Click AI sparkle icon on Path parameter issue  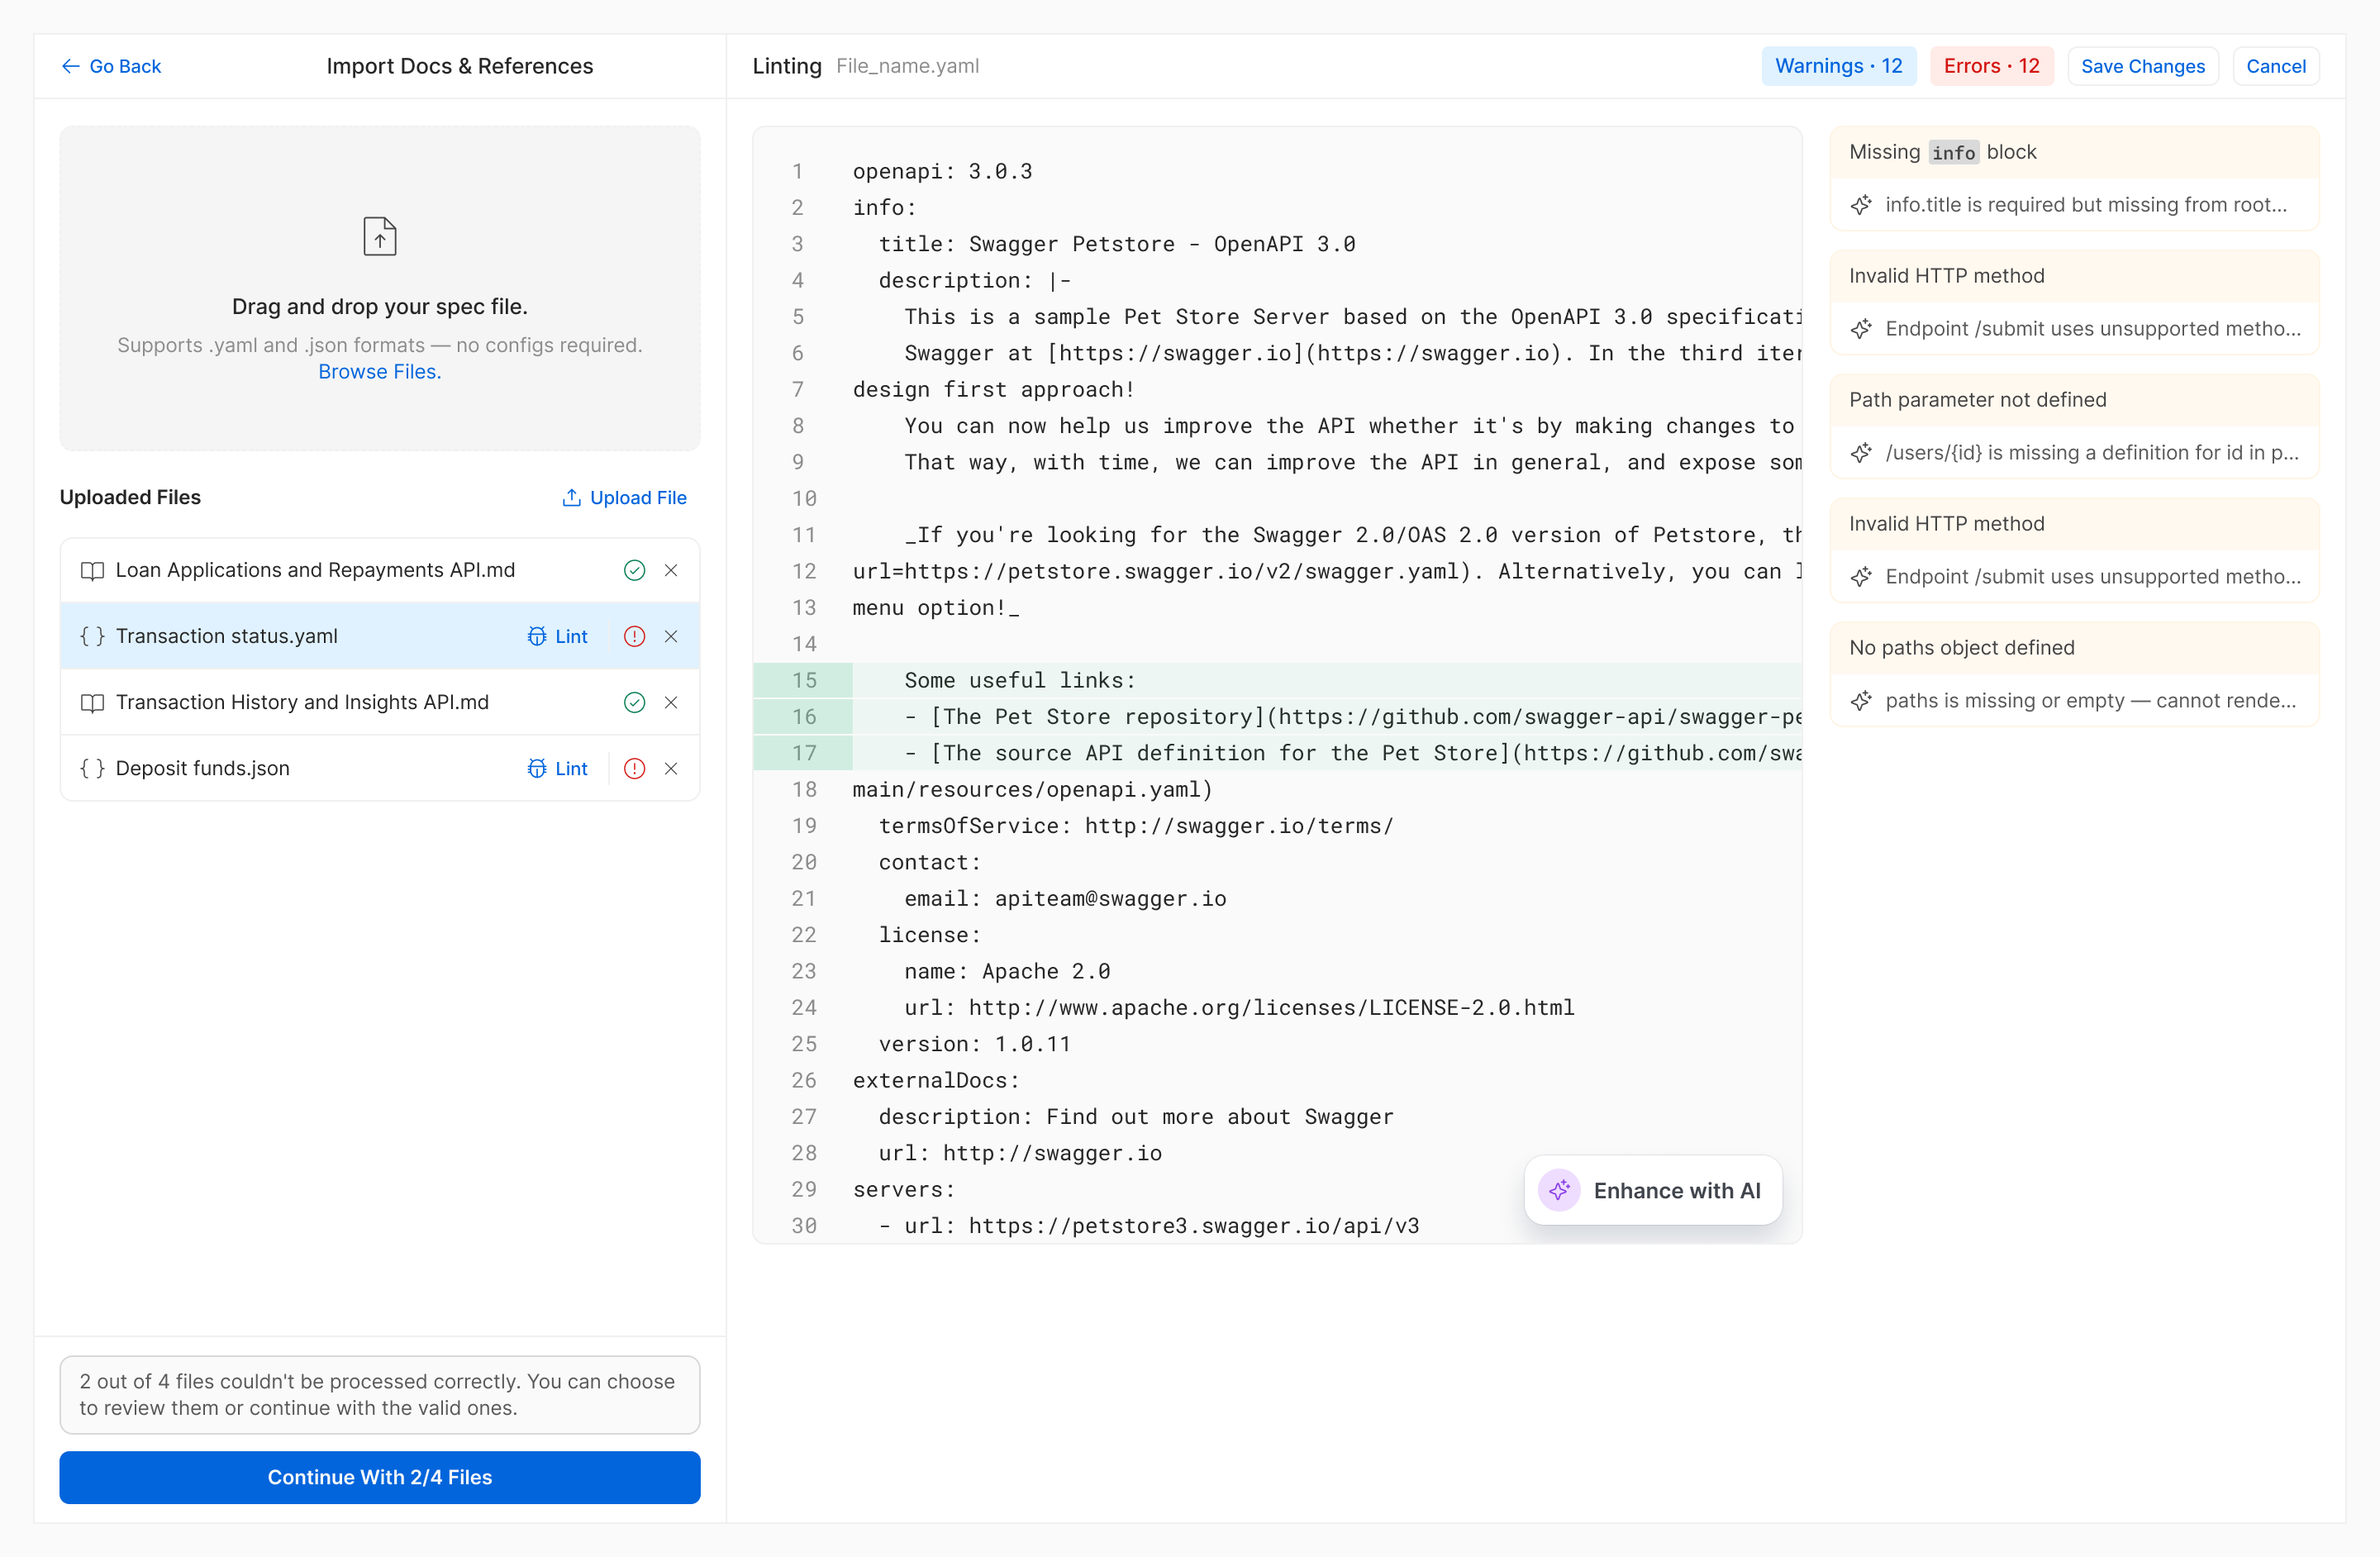pyautogui.click(x=1861, y=453)
